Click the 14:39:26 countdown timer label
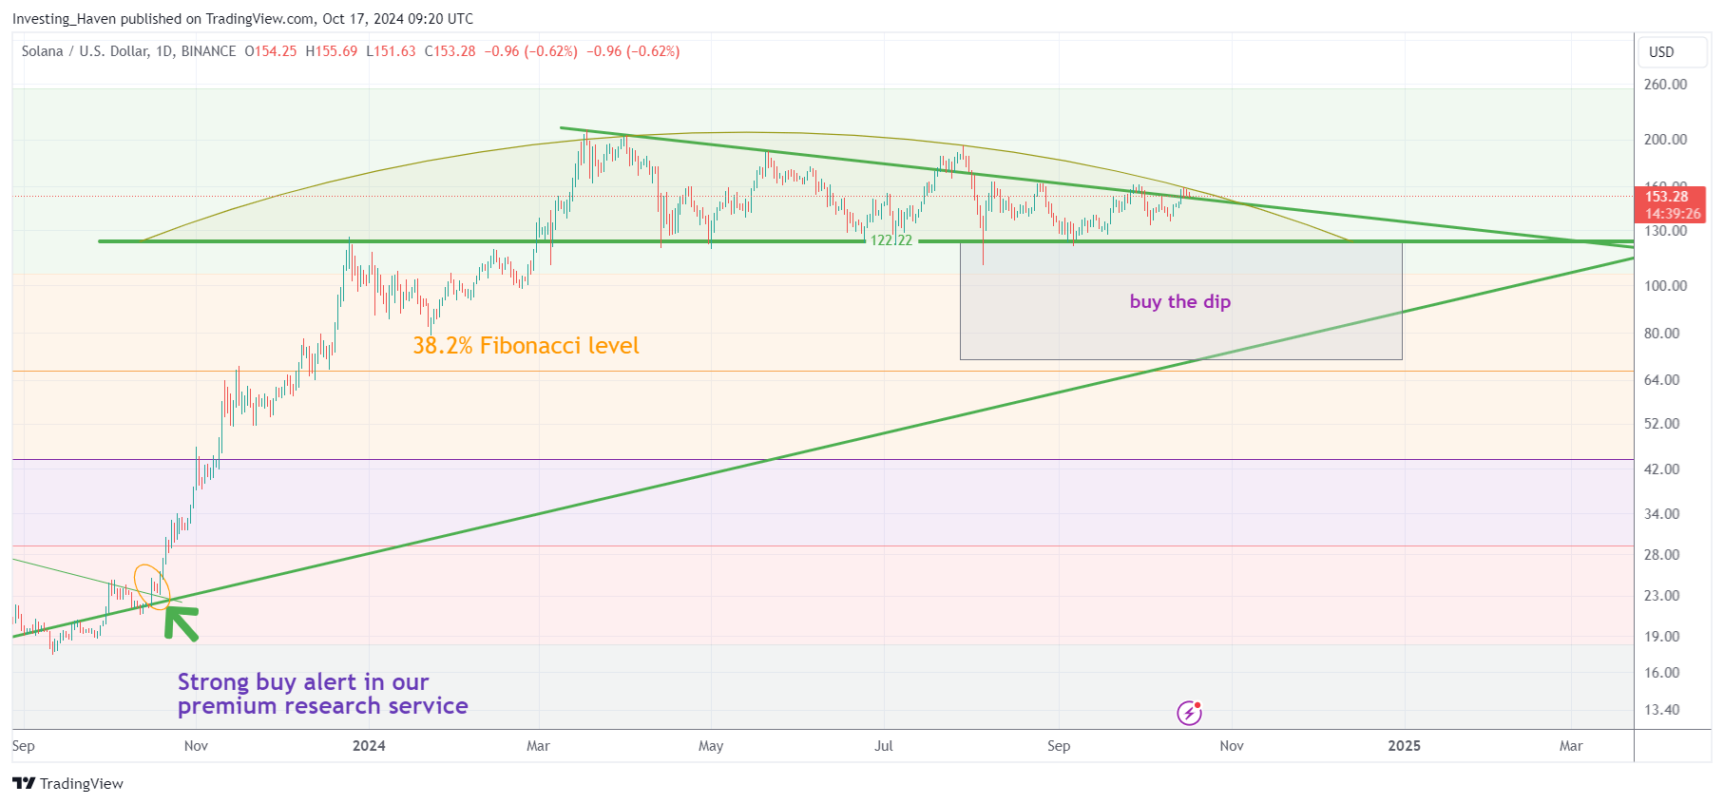Screen dimensions: 1724x804 tap(1673, 214)
